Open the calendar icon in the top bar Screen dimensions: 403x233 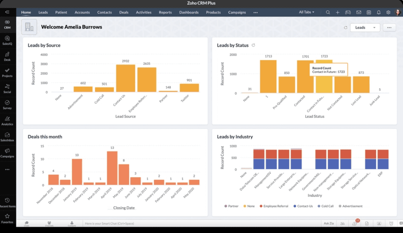pyautogui.click(x=368, y=12)
